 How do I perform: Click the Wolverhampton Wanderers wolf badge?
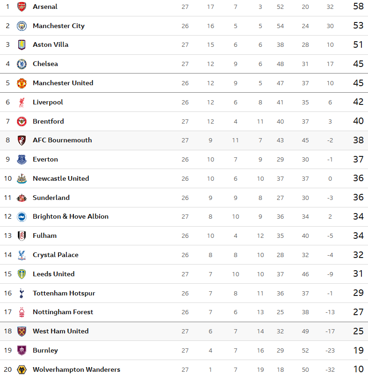pos(22,369)
